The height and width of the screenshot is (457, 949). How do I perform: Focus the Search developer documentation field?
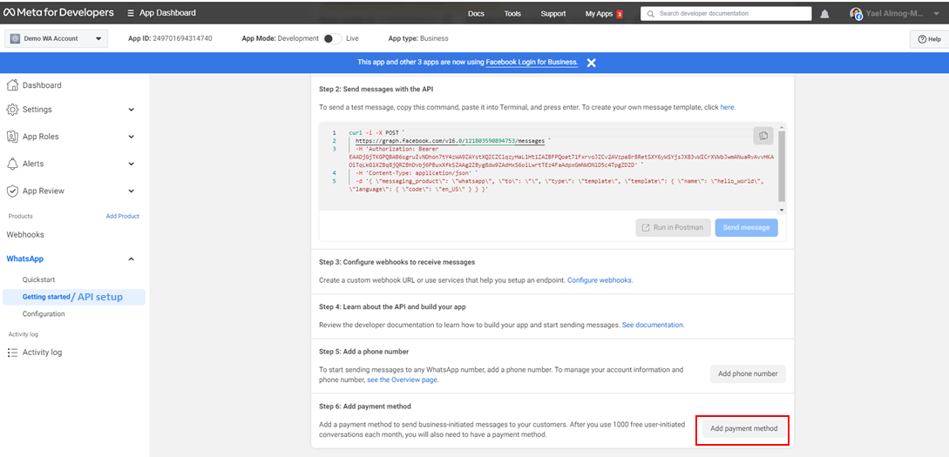tap(726, 13)
